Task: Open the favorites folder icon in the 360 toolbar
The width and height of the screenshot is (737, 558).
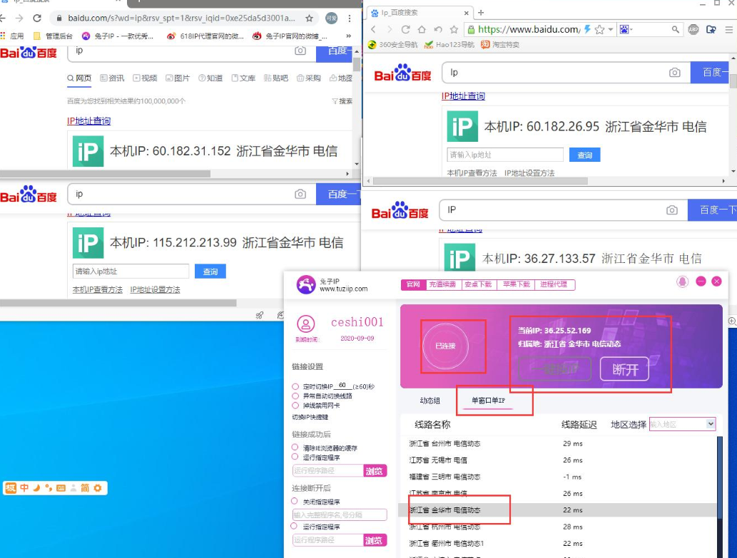Action: click(711, 29)
